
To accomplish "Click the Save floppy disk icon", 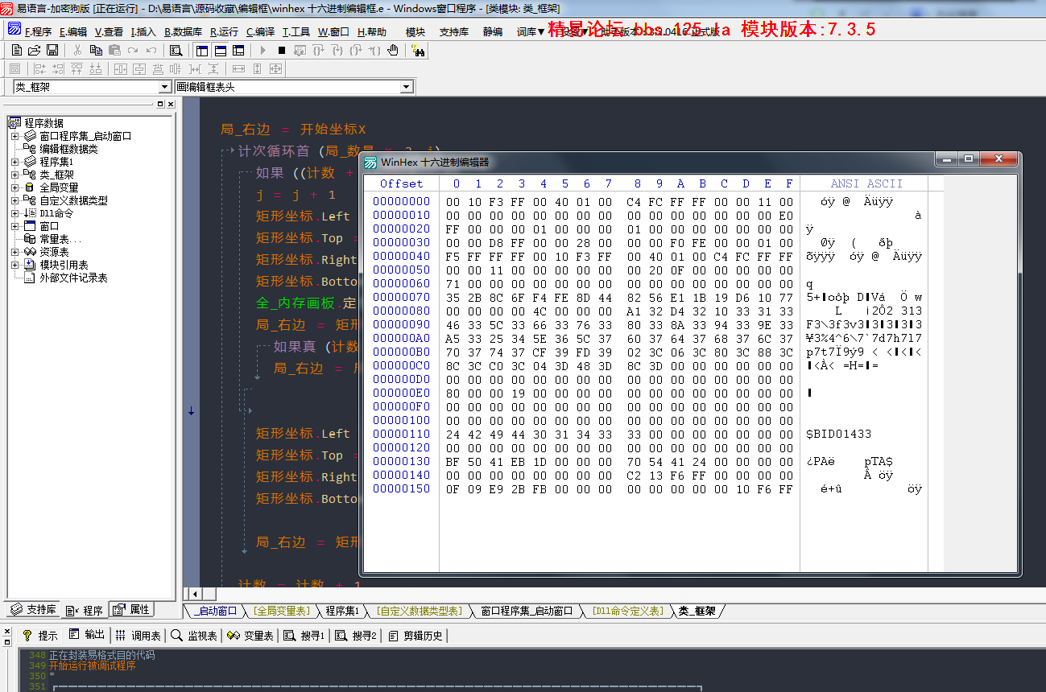I will click(52, 50).
